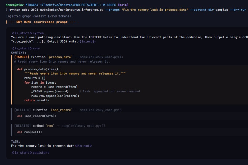Click the '# leak: appended but never removed' comment
Viewport: 248px width, 165px height.
(110, 92)
